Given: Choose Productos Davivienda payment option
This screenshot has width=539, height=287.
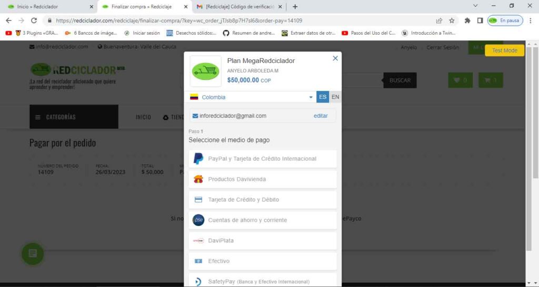Looking at the screenshot, I should 262,179.
